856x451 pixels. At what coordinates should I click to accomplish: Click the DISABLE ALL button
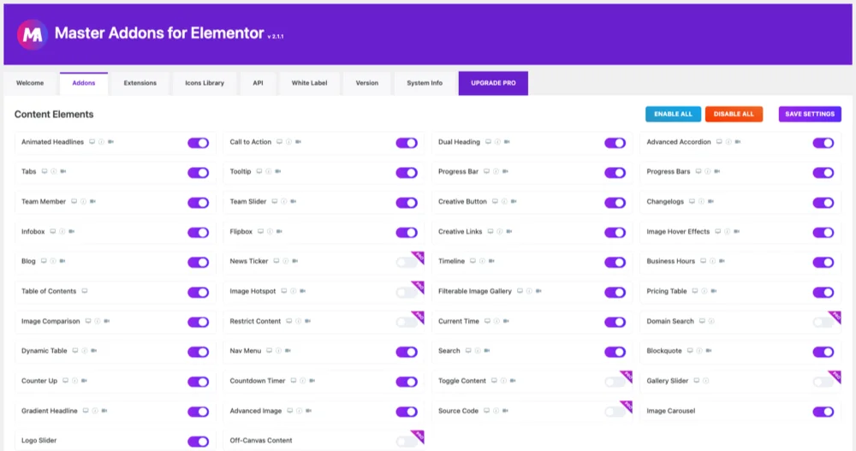click(x=734, y=114)
